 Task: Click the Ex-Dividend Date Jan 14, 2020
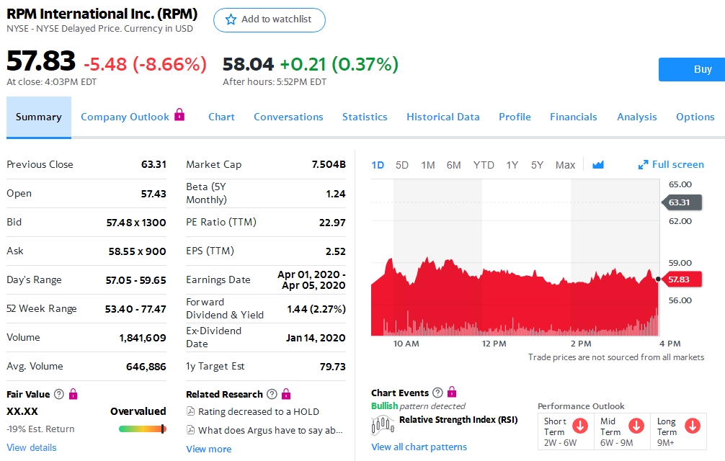[x=316, y=338]
